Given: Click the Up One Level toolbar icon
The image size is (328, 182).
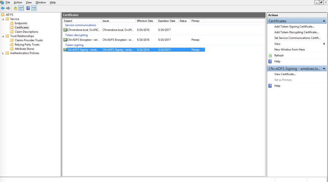Looking at the screenshot, I should tap(15, 8).
